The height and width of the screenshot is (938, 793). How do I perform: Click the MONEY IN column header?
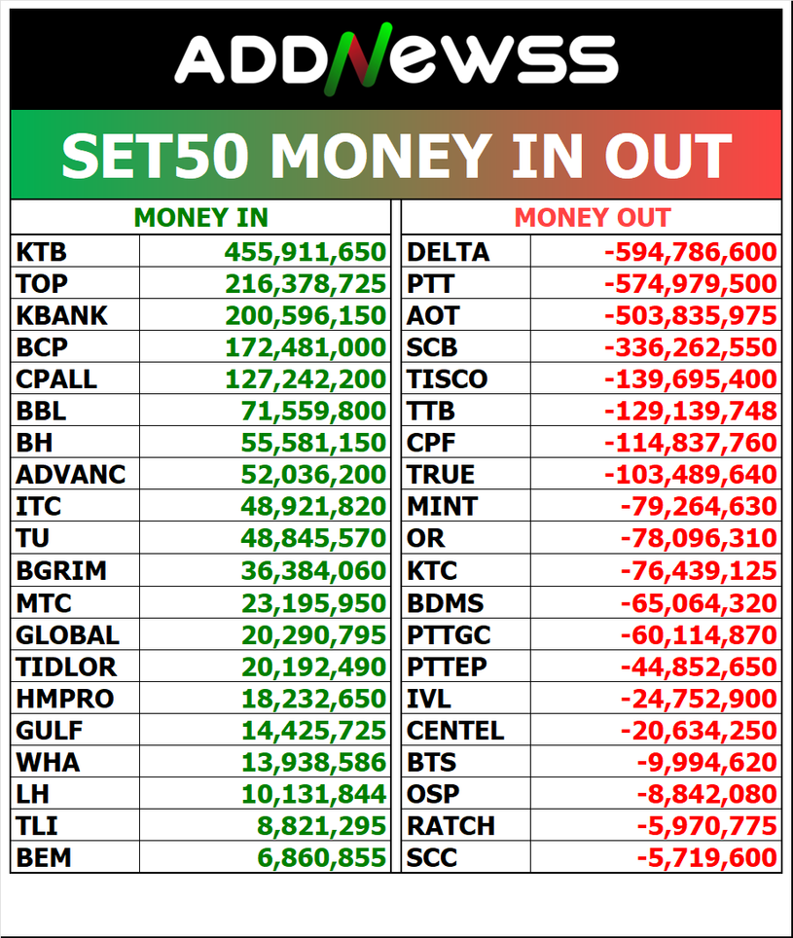coord(200,218)
